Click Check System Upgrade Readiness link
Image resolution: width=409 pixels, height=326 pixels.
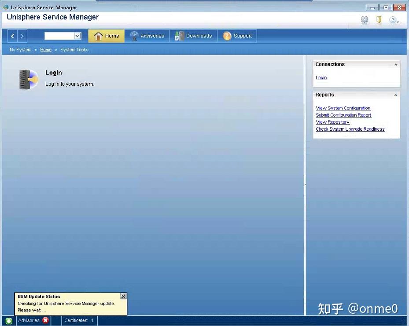350,129
